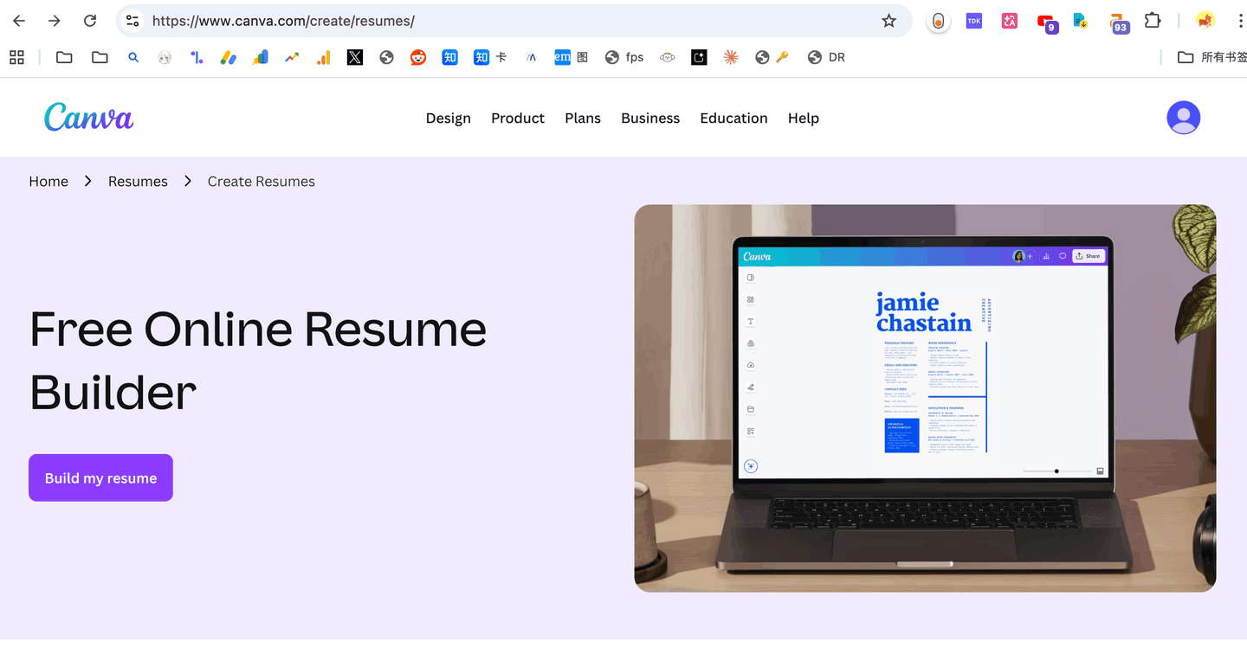Open the Plans menu
Screen dimensions: 1247x660
(582, 119)
